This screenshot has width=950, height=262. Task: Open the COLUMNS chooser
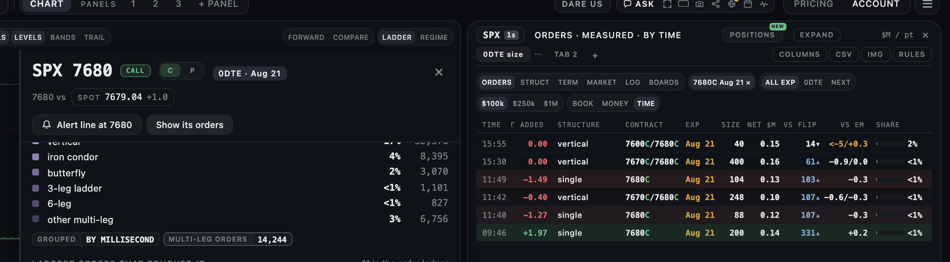point(800,54)
